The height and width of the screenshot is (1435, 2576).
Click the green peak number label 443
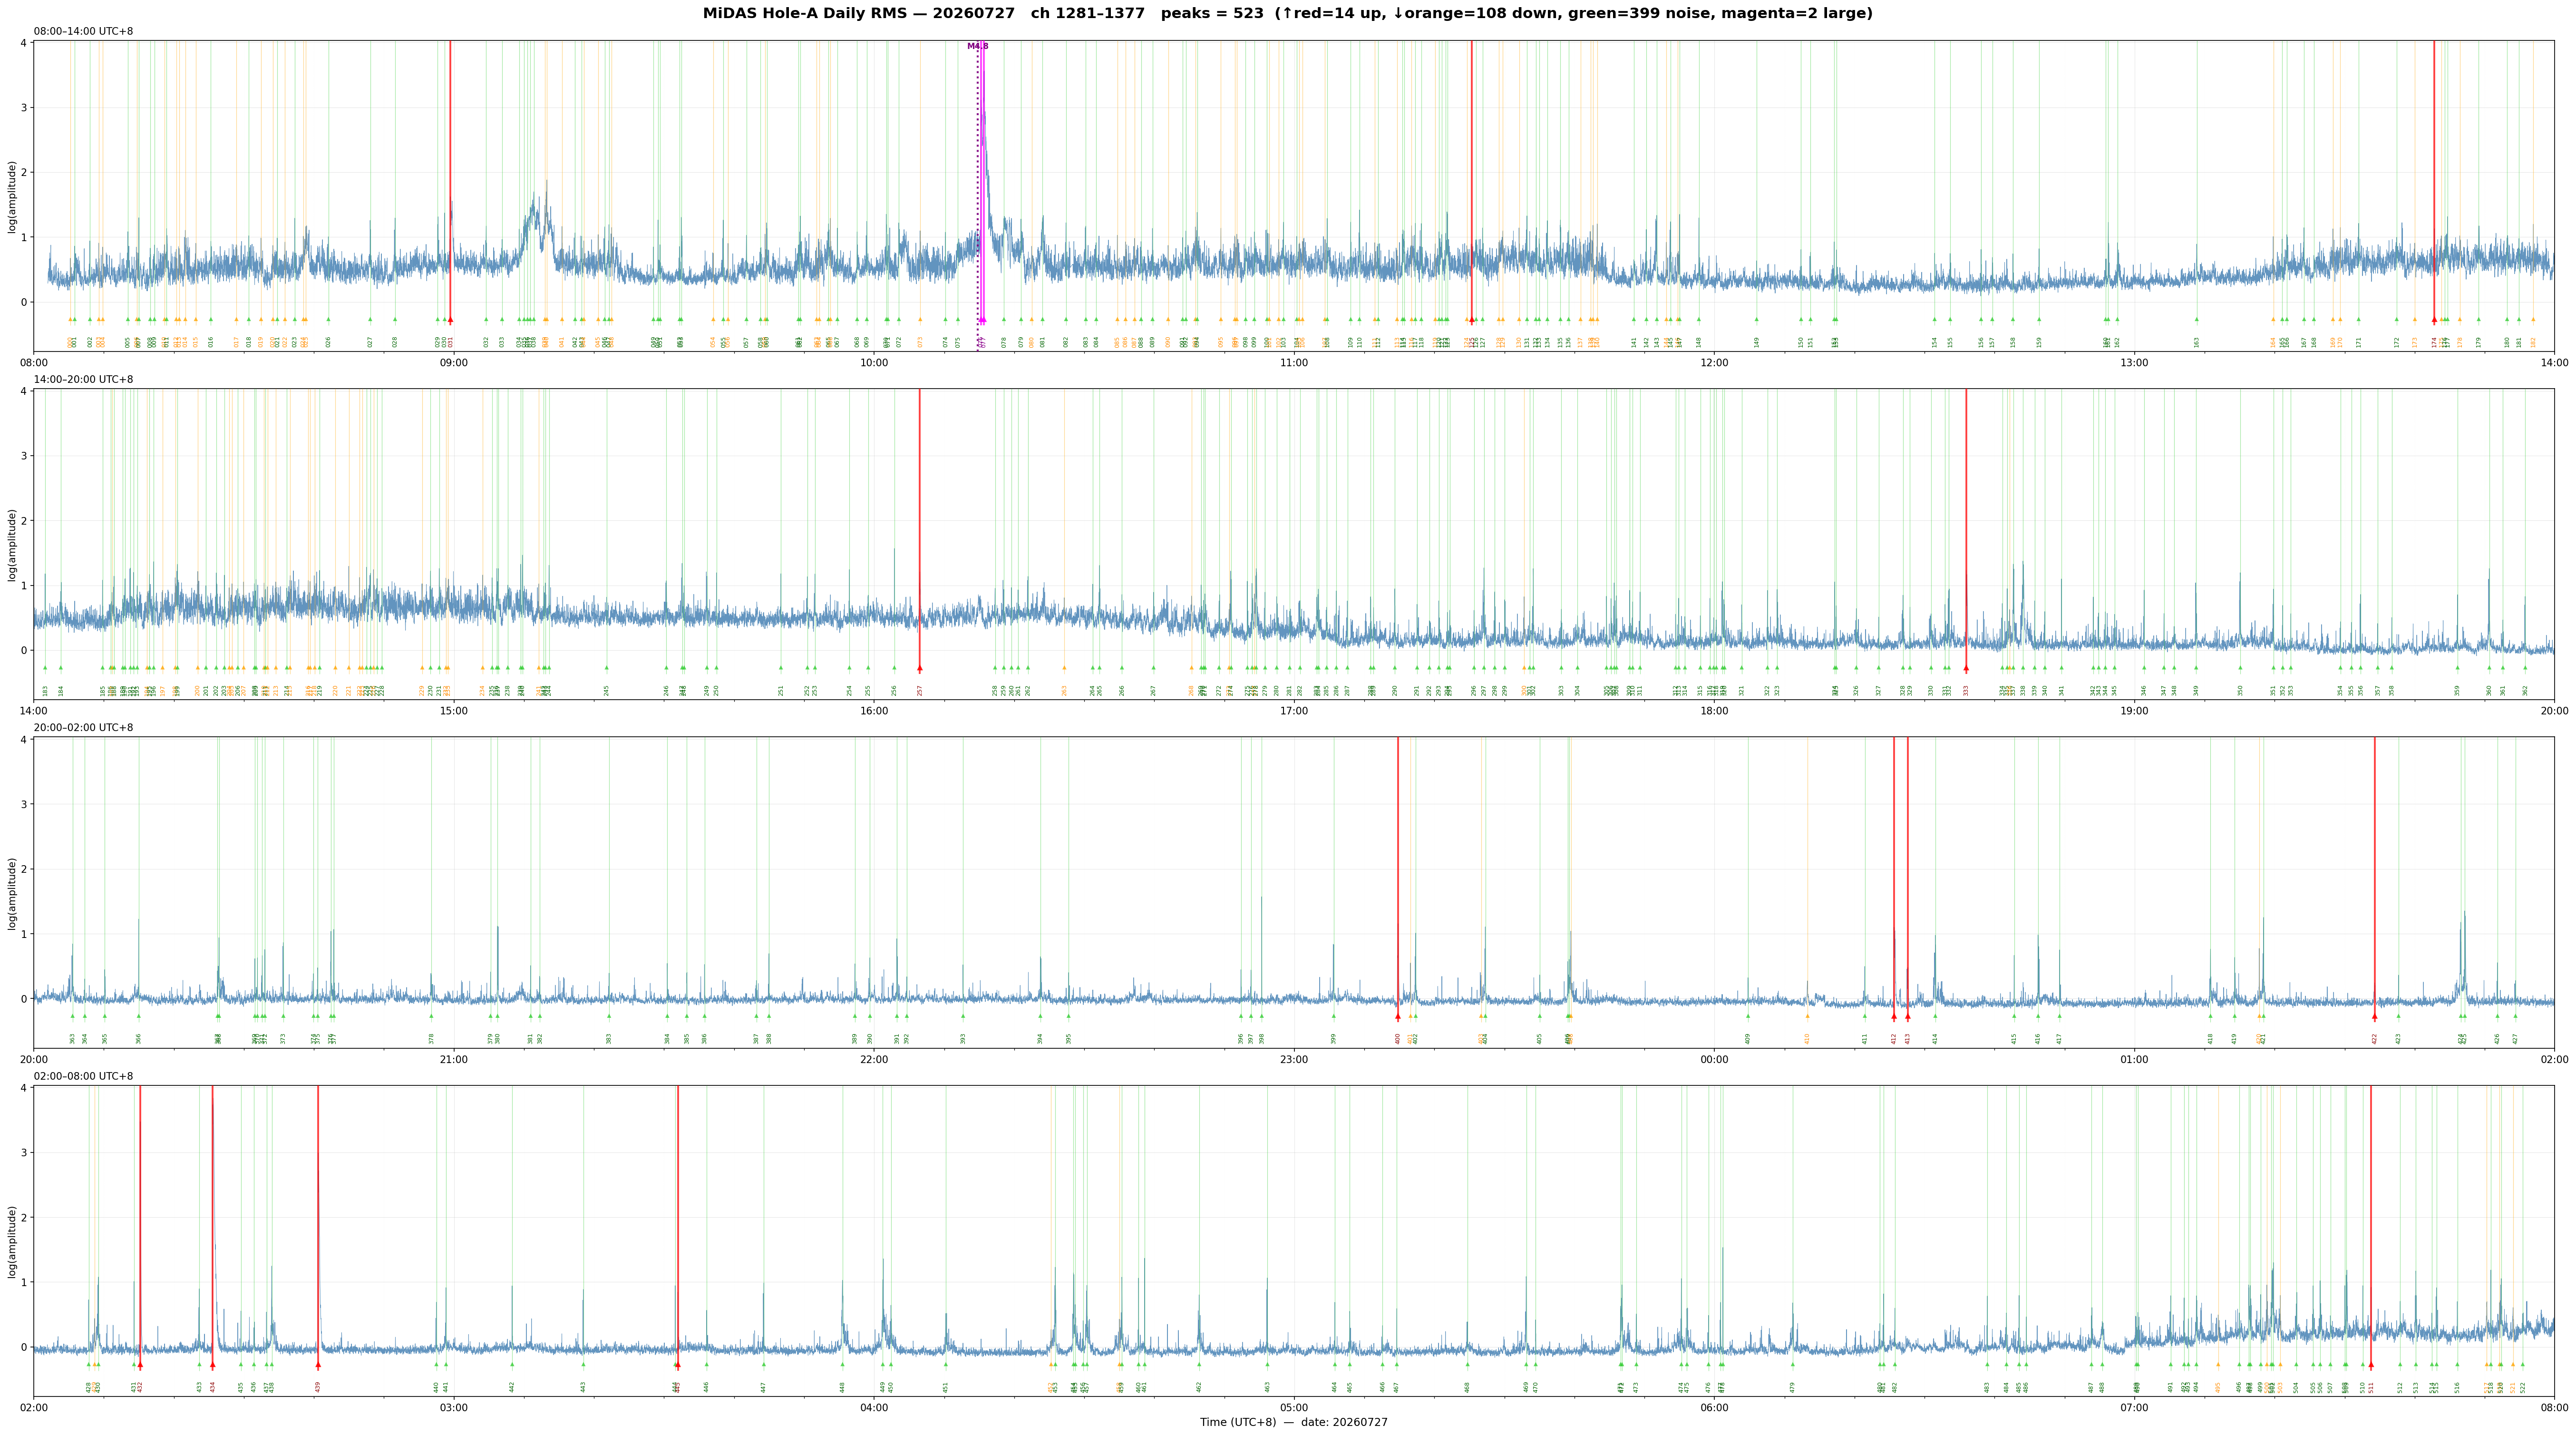pos(583,1387)
